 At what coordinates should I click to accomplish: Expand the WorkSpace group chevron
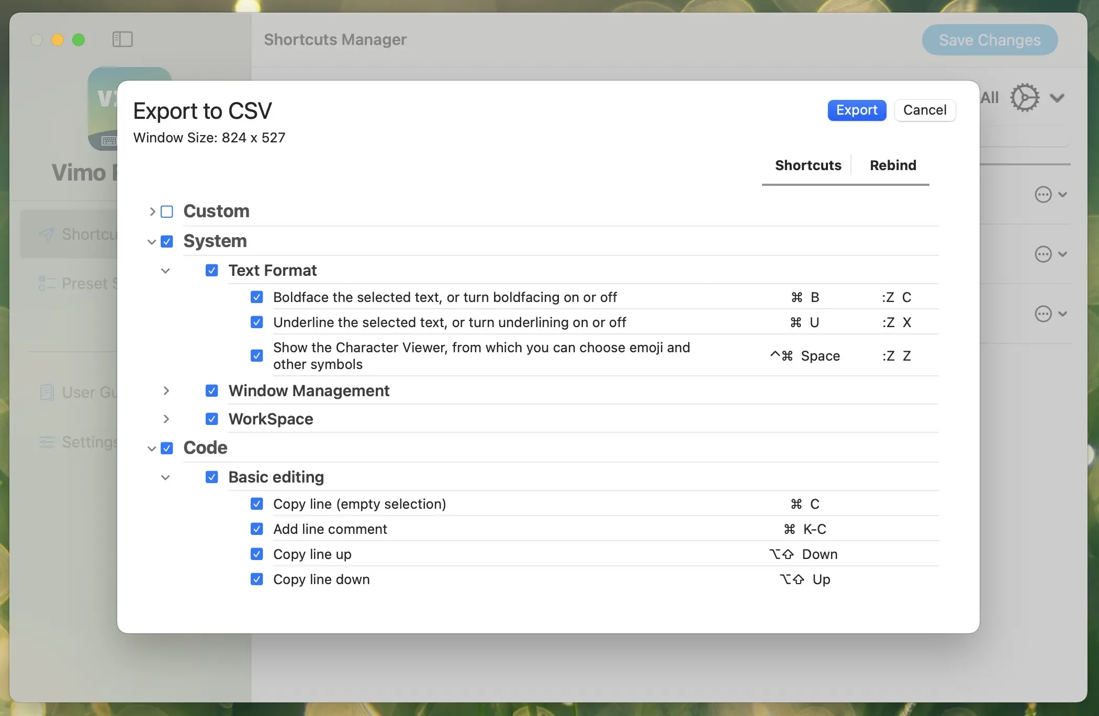[166, 419]
